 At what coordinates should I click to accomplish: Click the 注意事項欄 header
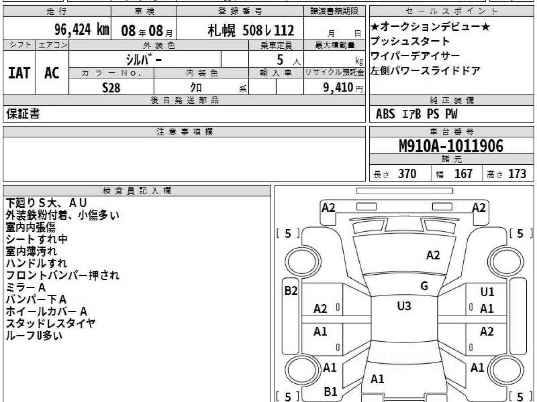(184, 132)
